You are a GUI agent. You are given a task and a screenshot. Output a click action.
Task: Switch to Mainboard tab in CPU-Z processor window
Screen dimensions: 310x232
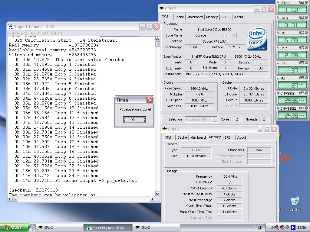195,17
